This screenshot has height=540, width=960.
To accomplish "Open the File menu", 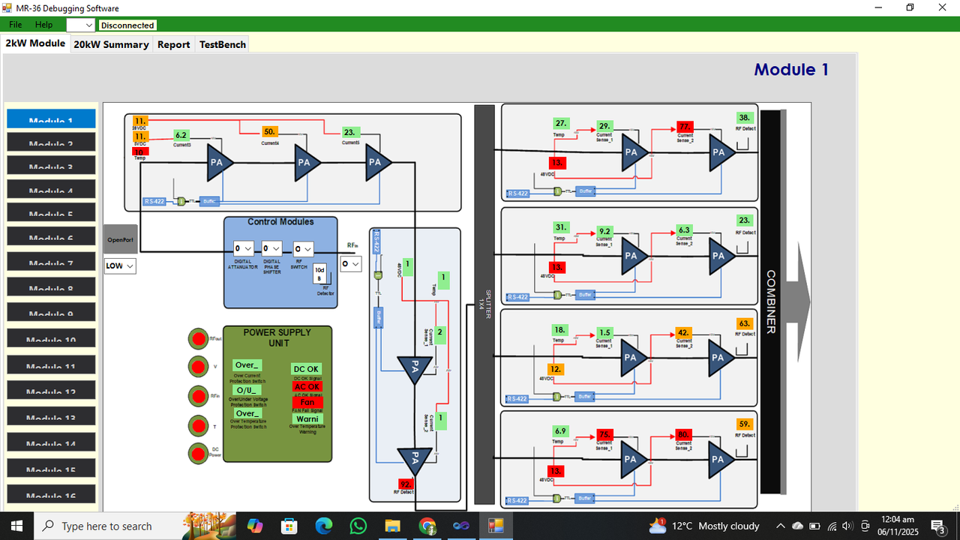I will tap(15, 24).
